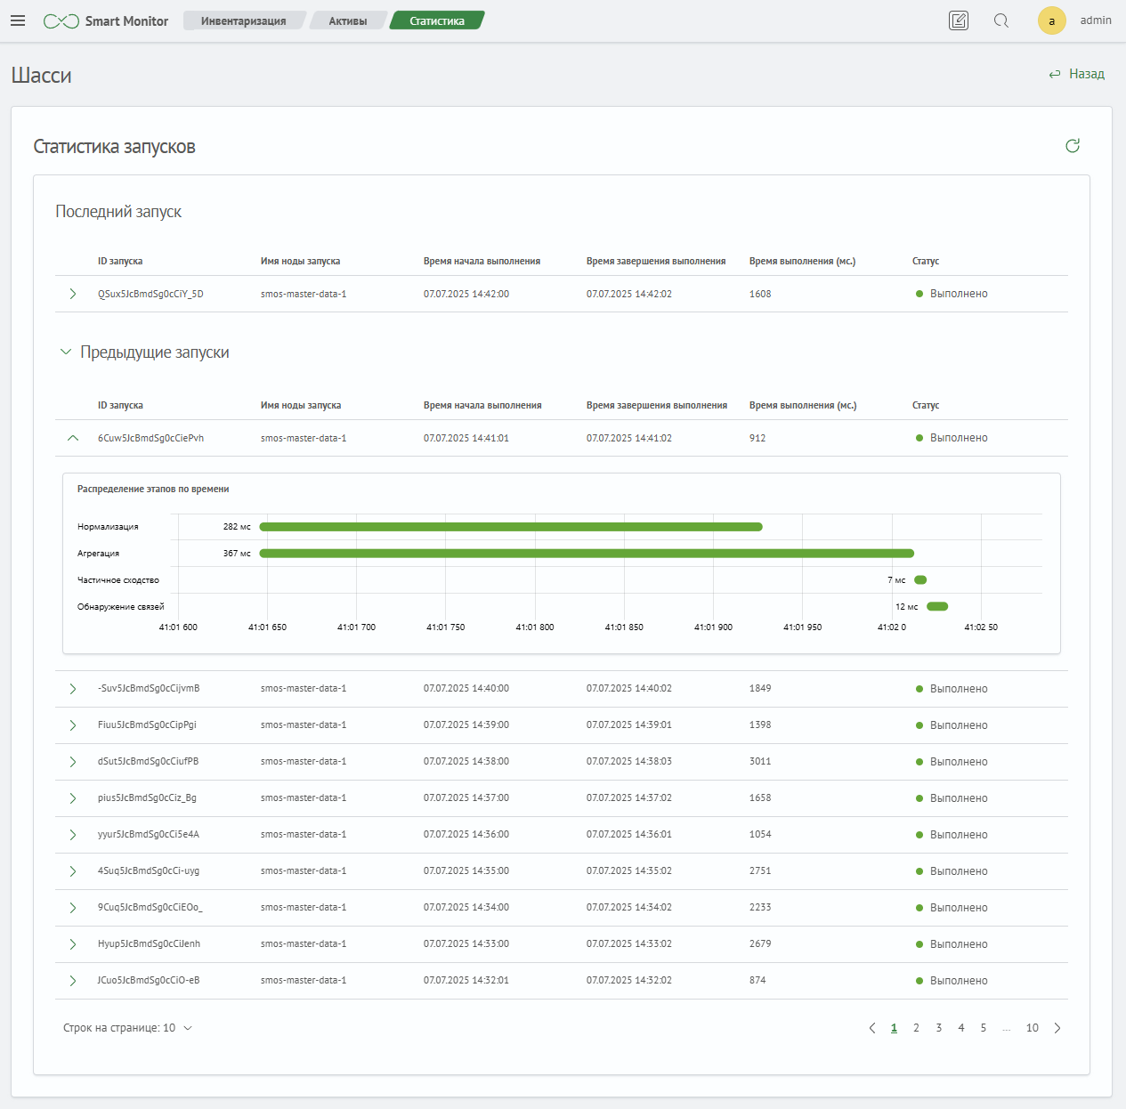
Task: Click the Статус header of previous launches
Action: pos(926,405)
